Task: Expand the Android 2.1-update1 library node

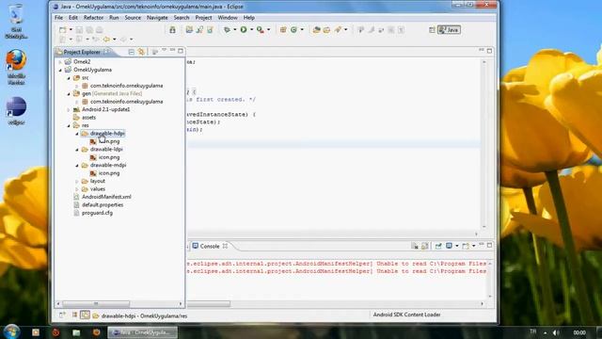Action: click(69, 109)
